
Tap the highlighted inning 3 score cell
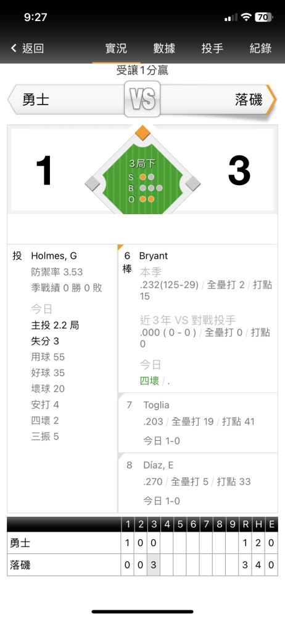click(154, 565)
